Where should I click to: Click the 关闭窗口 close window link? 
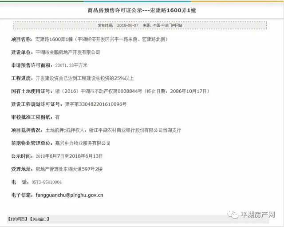click(39, 219)
